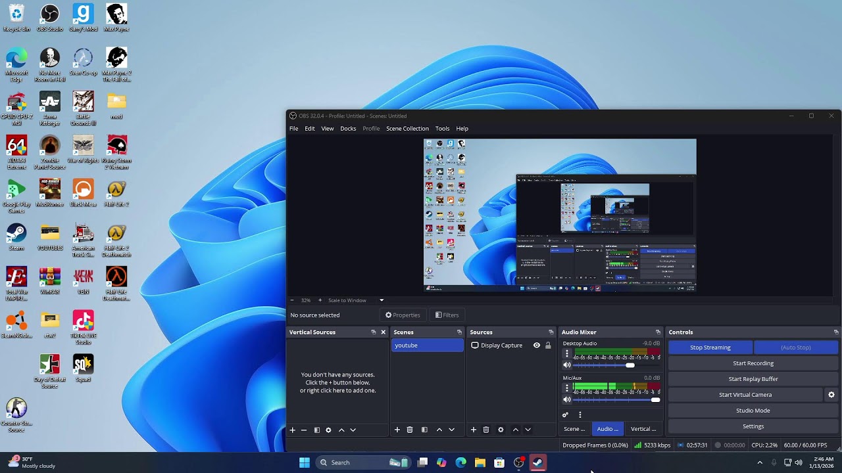This screenshot has height=473, width=842.
Task: Add a new scene in Scenes dock
Action: click(397, 430)
